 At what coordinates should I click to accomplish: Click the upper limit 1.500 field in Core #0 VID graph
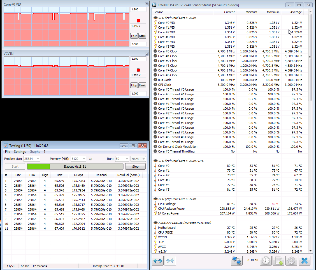(x=138, y=10)
